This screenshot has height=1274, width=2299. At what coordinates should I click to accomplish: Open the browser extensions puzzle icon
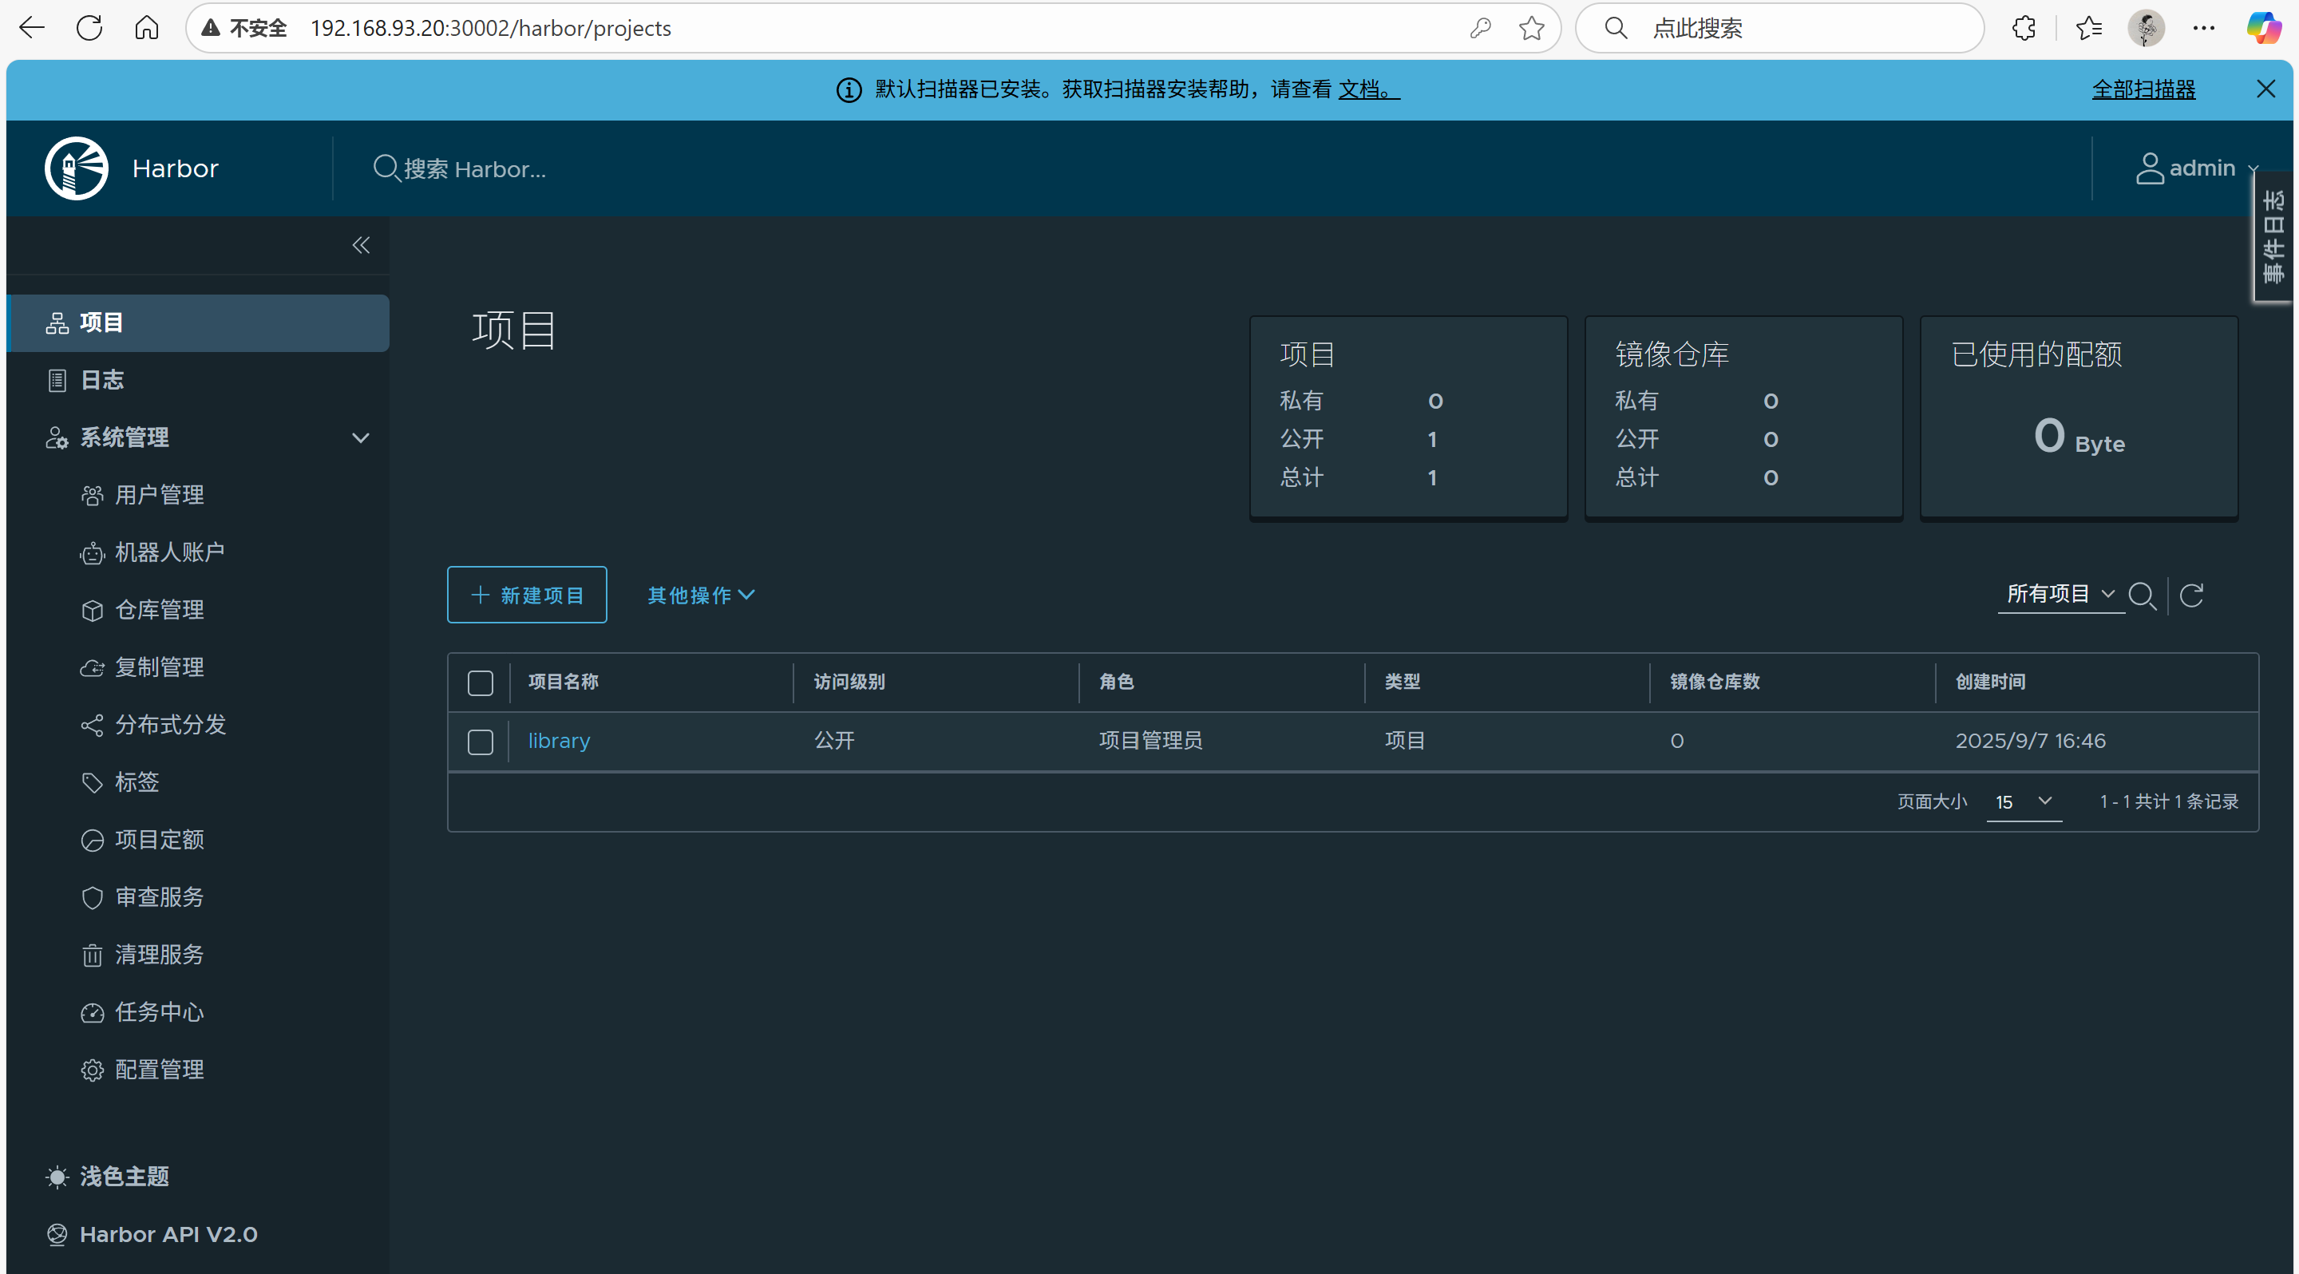point(2024,28)
